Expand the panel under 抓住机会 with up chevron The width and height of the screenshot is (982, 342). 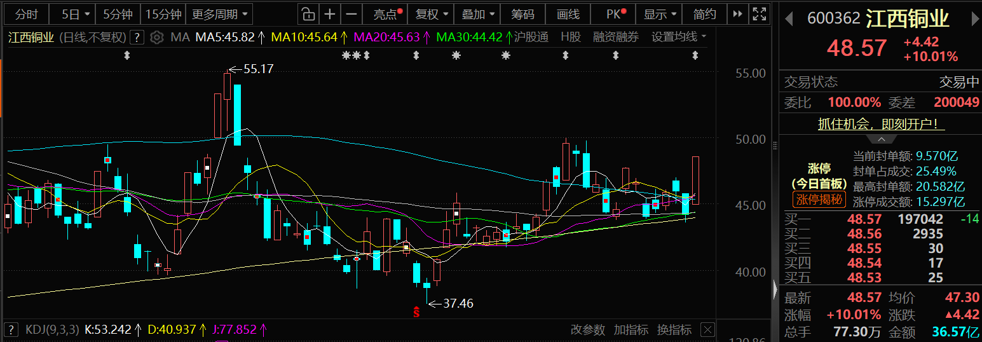tap(881, 139)
